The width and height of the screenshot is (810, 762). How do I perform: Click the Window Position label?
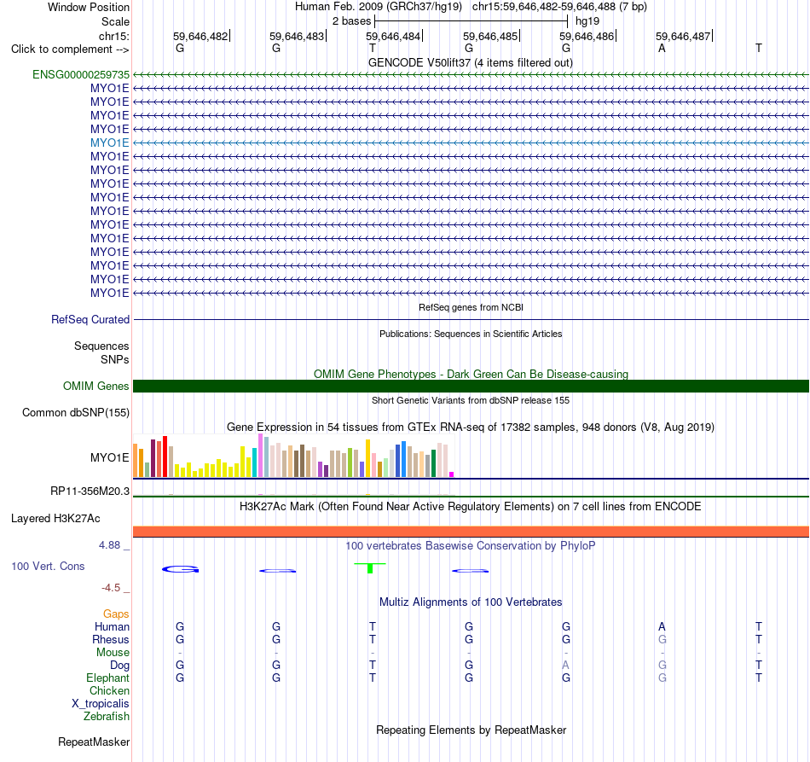[x=89, y=7]
